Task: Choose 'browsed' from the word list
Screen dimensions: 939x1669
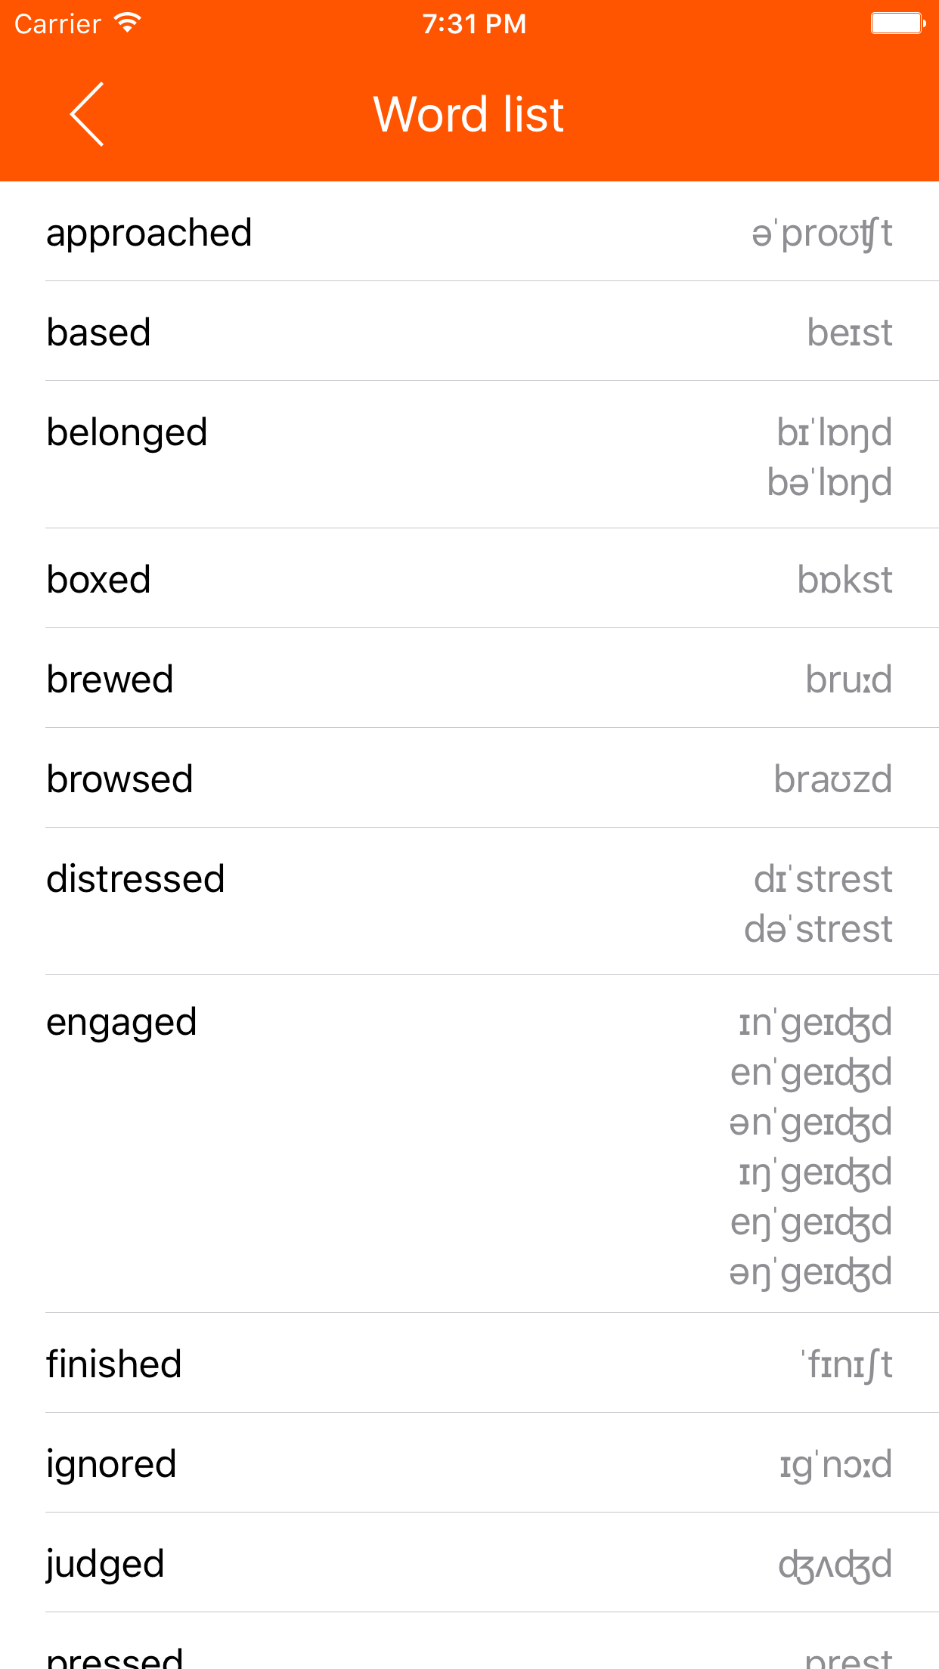Action: [469, 778]
